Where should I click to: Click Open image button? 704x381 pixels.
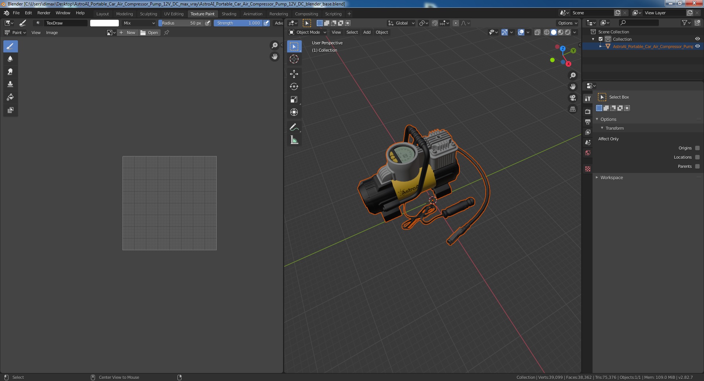pyautogui.click(x=149, y=33)
